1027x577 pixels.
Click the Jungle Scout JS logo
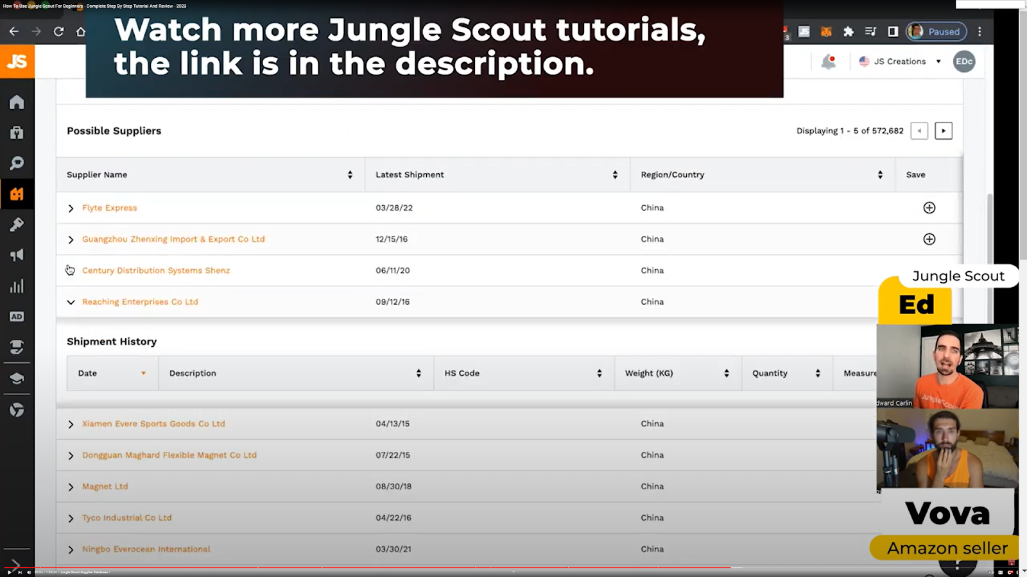point(17,62)
